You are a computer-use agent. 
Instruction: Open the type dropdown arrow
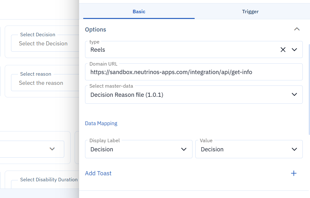pos(294,49)
